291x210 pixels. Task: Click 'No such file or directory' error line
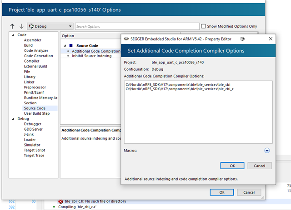click(x=95, y=201)
